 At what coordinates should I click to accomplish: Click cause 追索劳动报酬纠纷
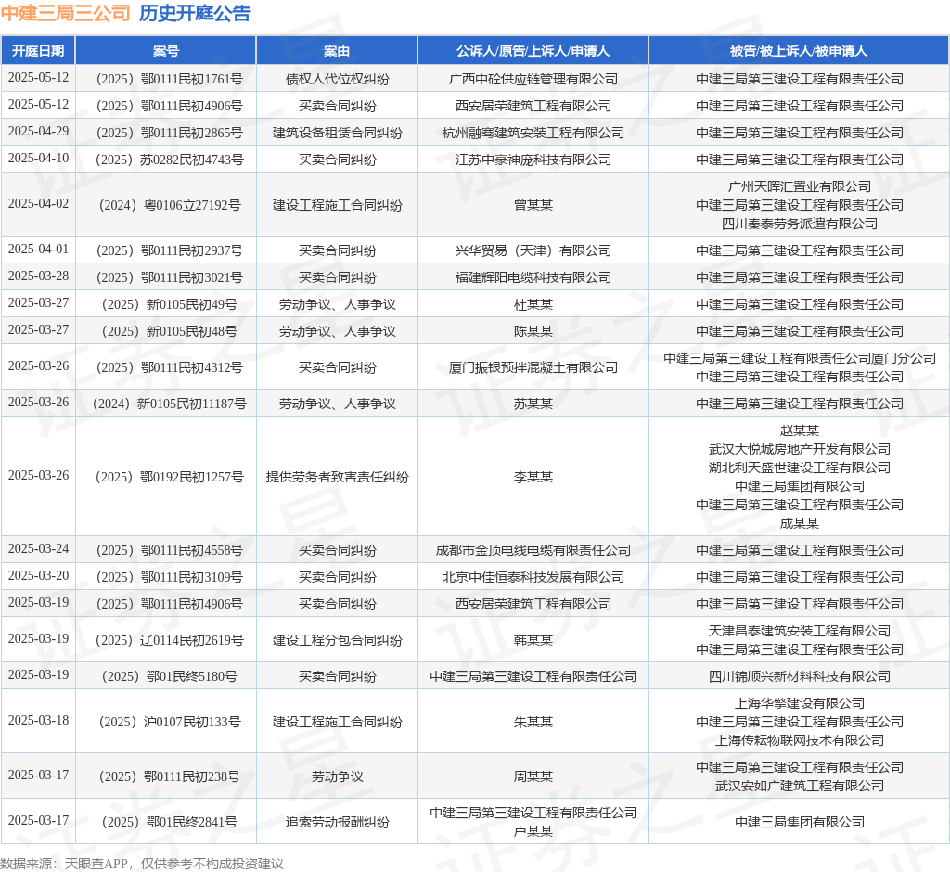pos(338,822)
